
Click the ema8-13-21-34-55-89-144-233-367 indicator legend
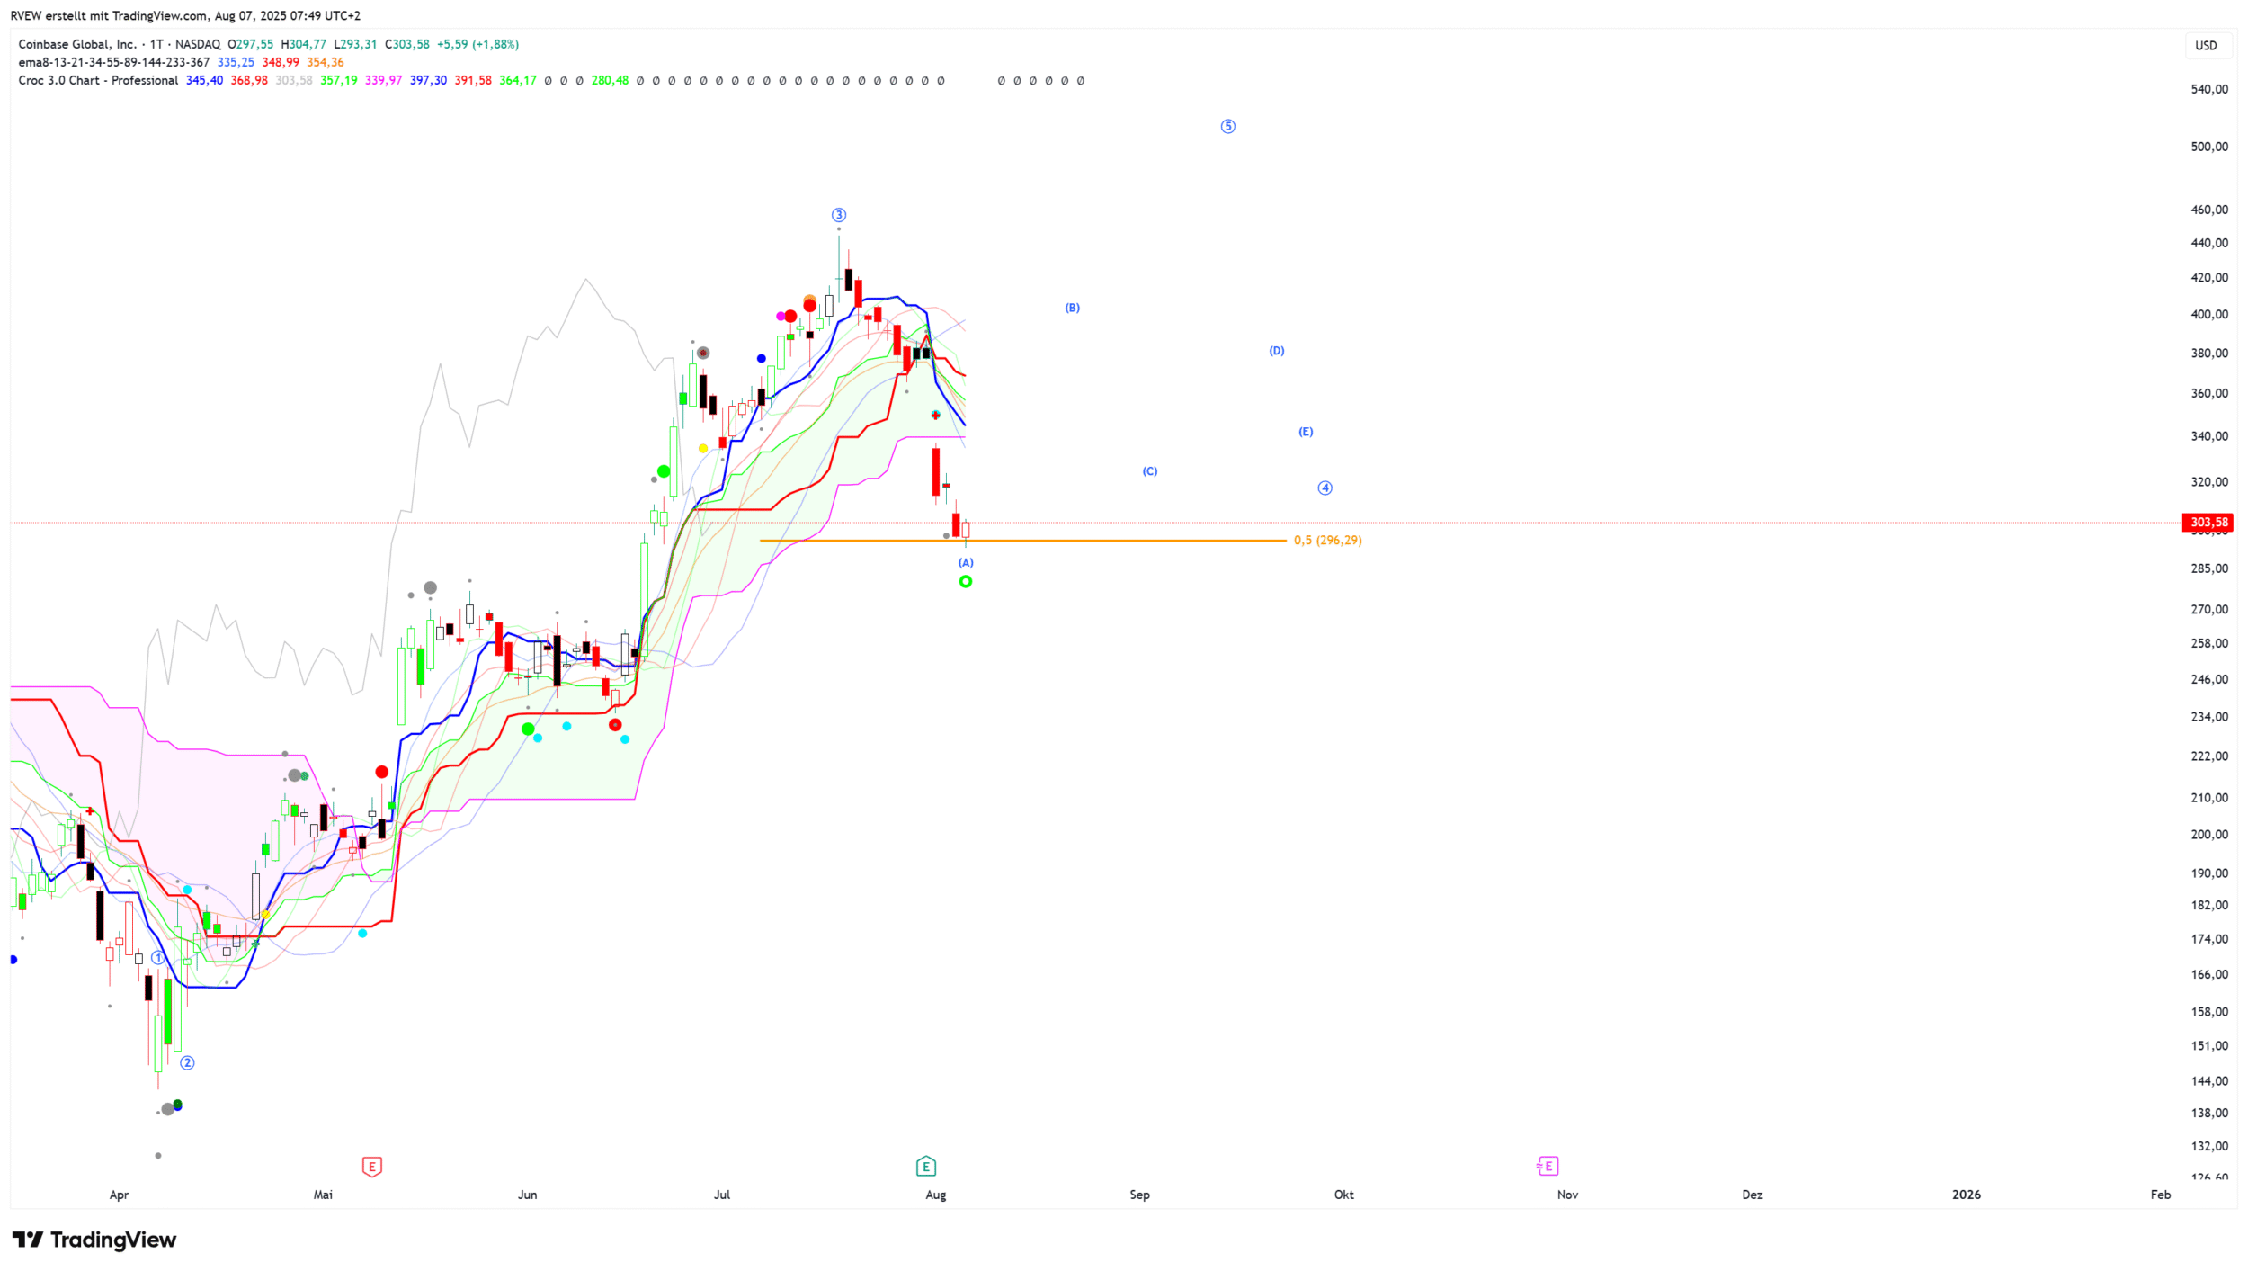[113, 62]
